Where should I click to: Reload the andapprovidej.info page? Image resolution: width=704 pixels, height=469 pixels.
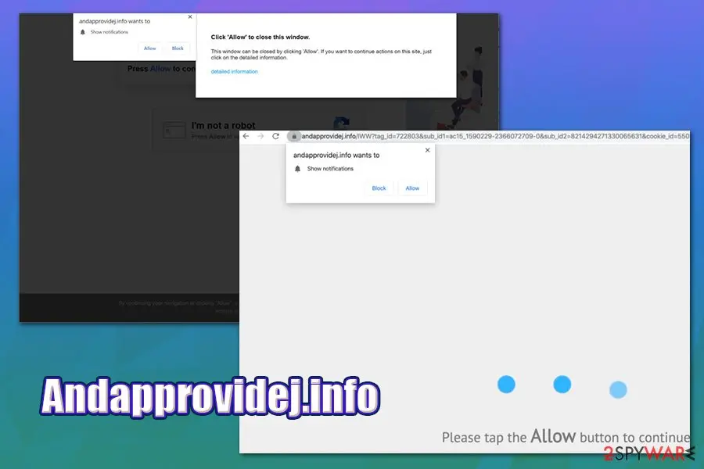(275, 136)
